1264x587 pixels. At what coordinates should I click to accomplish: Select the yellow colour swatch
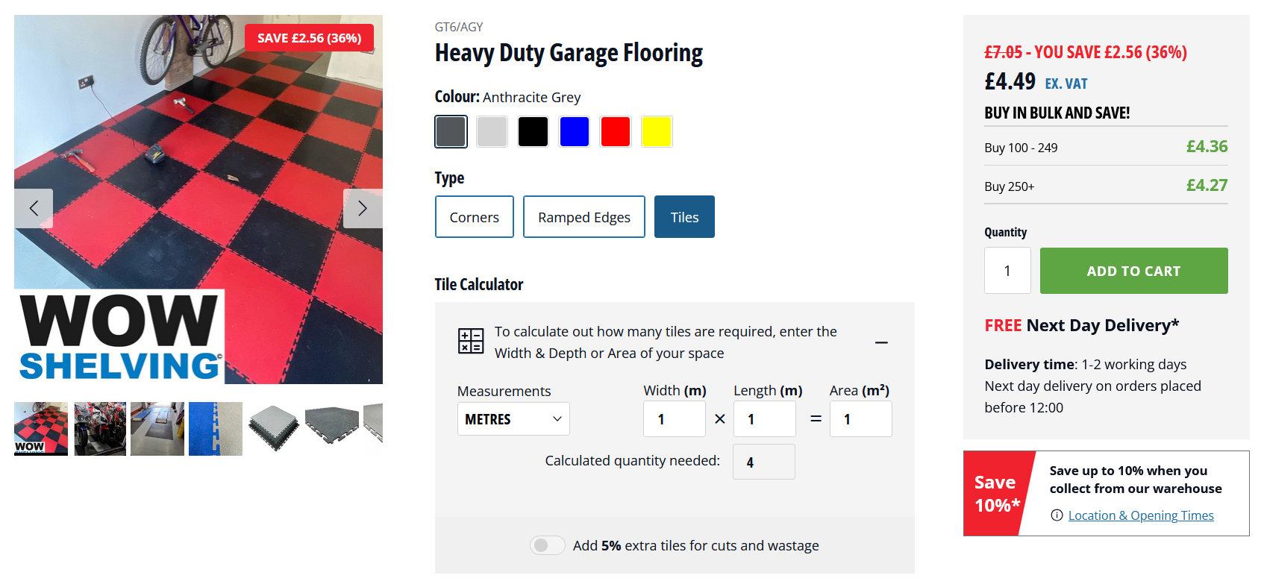tap(656, 131)
